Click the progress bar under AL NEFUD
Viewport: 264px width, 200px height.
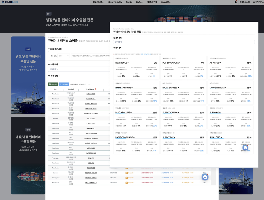pos(231,64)
